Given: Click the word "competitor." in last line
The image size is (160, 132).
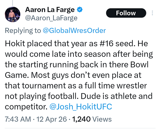Looking at the screenshot, I should (26, 107).
